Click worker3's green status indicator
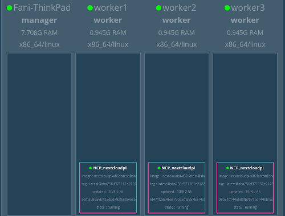Viewport: 285px width, 216px height. (x=227, y=8)
